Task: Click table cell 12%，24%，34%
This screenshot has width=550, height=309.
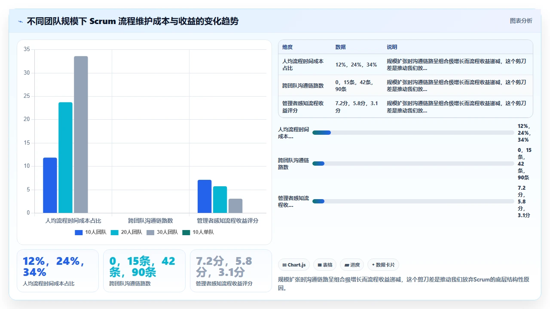Action: (356, 65)
